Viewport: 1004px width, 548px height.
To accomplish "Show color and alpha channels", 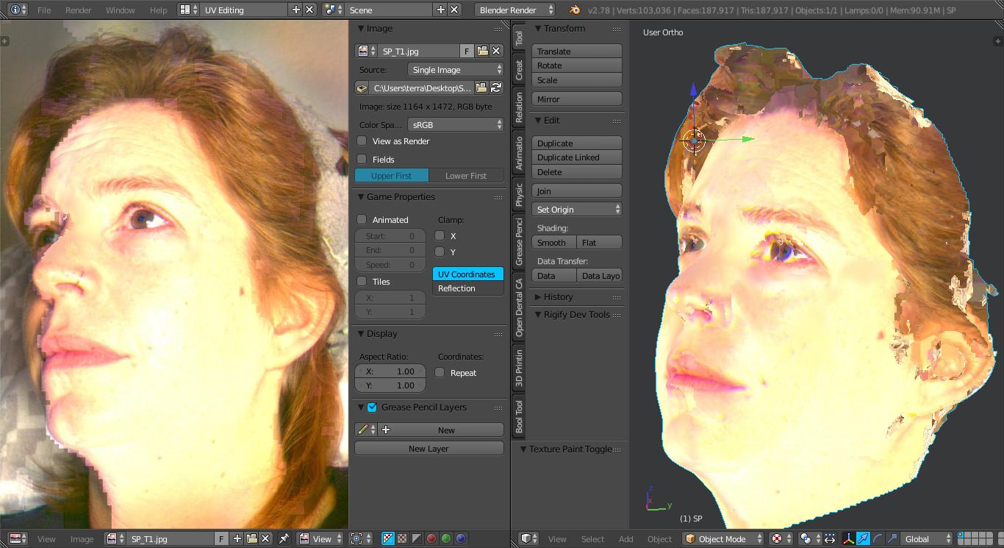I will pyautogui.click(x=388, y=538).
